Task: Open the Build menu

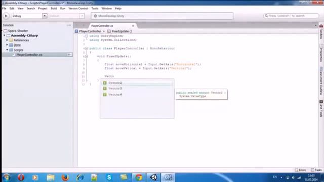Action: 54,8
